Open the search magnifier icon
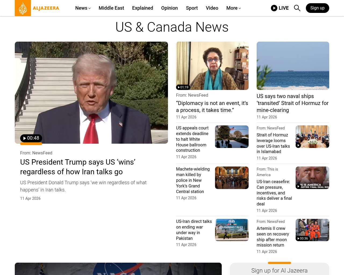The height and width of the screenshot is (275, 344). [297, 8]
